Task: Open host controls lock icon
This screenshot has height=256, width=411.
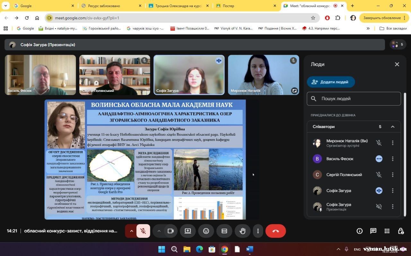Action: (x=401, y=231)
